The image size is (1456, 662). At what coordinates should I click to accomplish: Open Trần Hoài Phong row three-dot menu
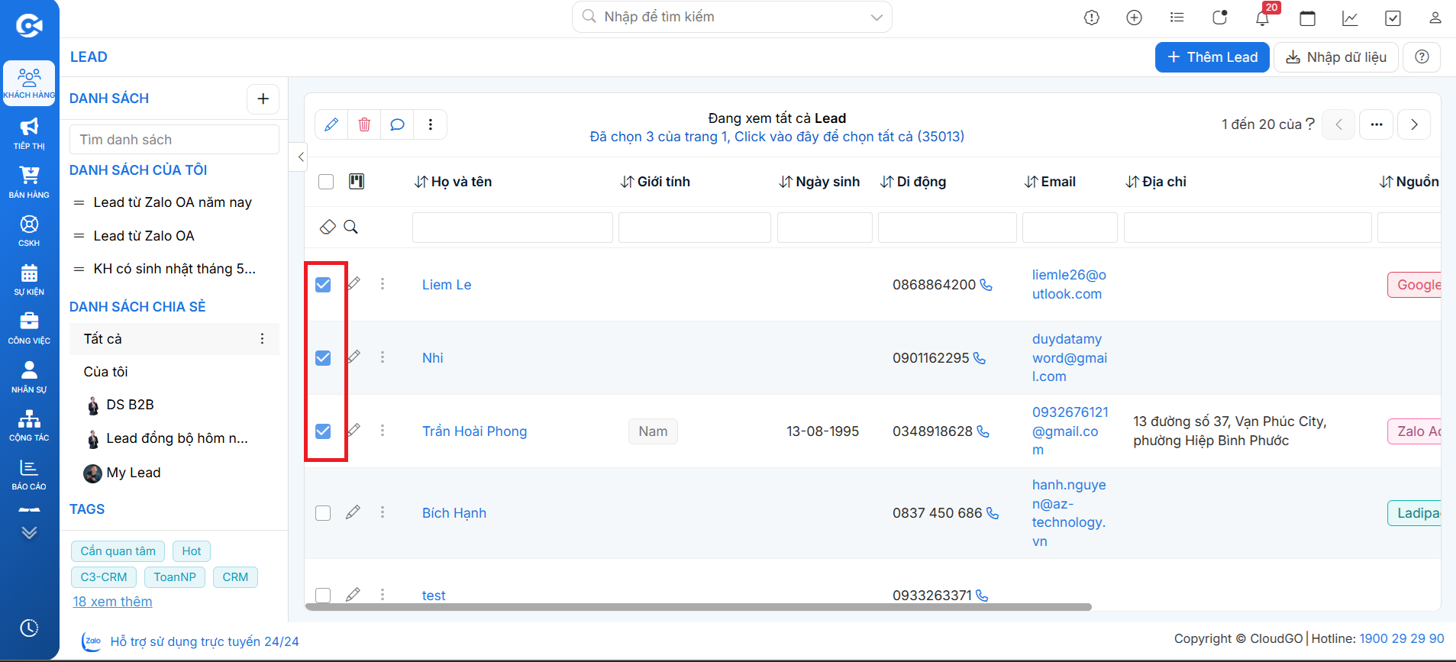pos(383,431)
